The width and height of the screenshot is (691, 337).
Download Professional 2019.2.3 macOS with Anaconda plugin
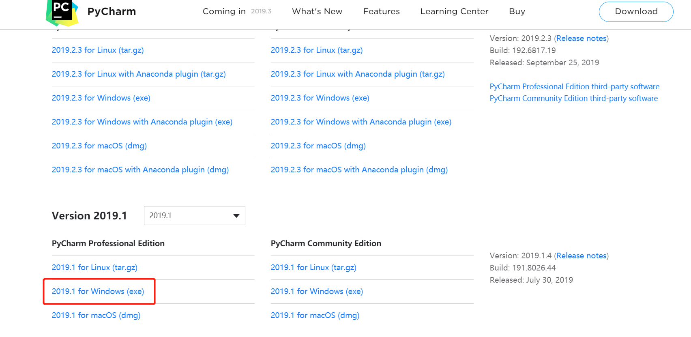[x=140, y=170]
